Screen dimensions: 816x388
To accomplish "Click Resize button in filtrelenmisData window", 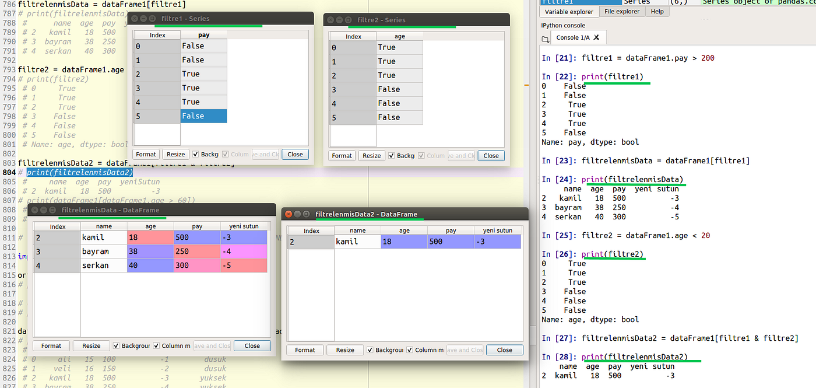I will pos(92,345).
